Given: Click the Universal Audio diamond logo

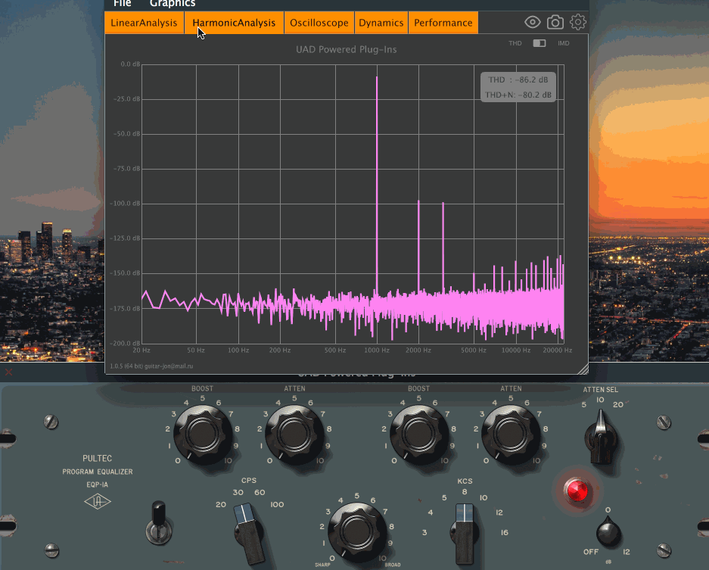Looking at the screenshot, I should [97, 502].
